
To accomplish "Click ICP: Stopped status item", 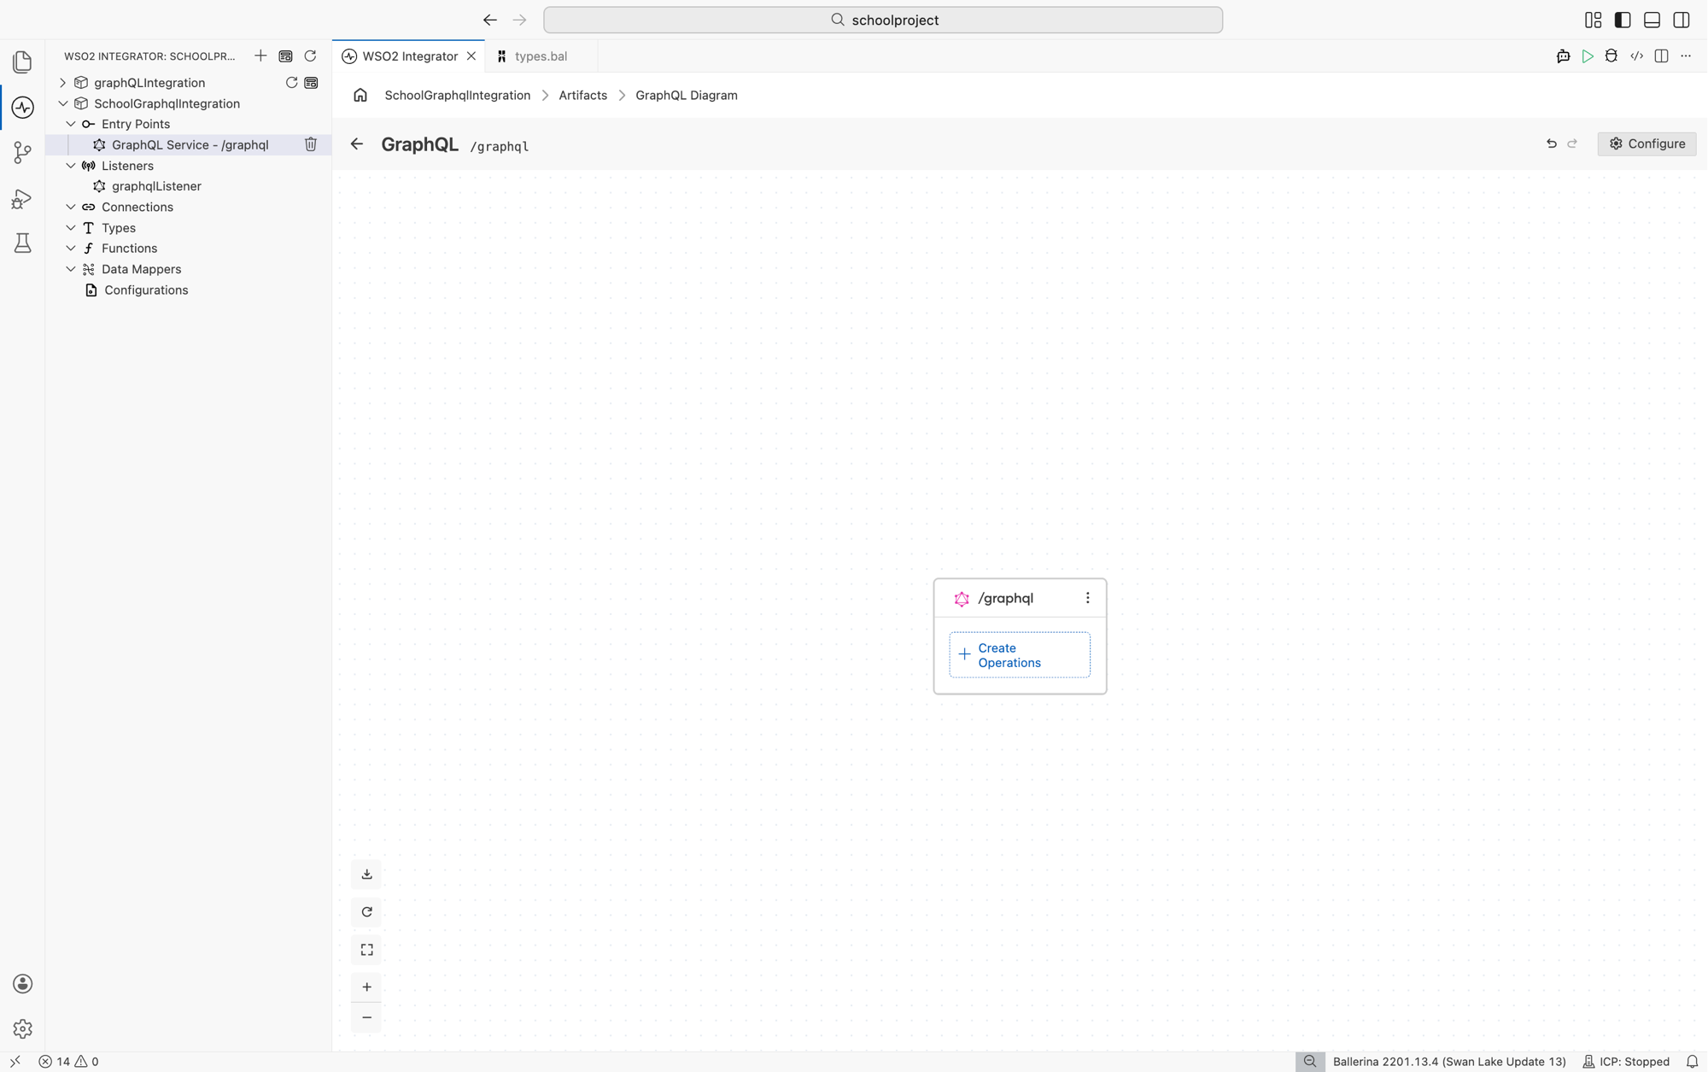I will 1626,1062.
